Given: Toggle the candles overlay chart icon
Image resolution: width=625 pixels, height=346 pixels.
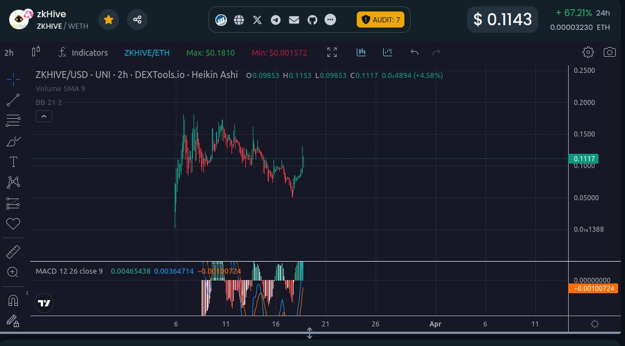Looking at the screenshot, I should coord(361,52).
